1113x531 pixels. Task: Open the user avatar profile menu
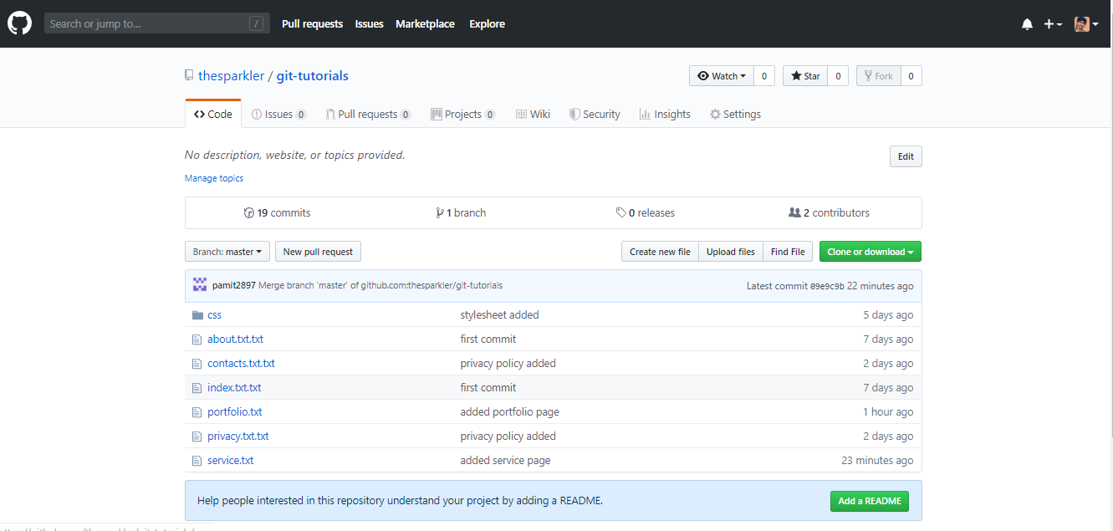tap(1086, 24)
